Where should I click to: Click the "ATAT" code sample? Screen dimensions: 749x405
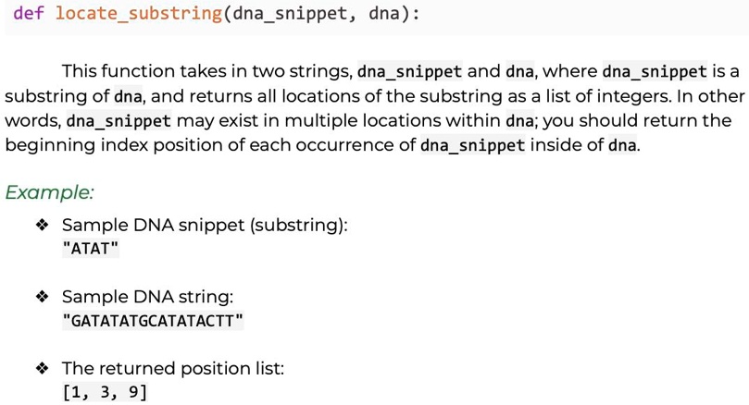pos(91,249)
